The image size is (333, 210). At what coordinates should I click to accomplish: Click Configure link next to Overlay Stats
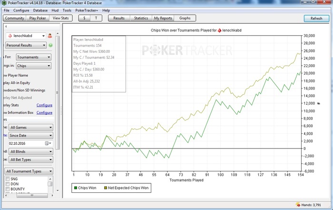coord(44,105)
